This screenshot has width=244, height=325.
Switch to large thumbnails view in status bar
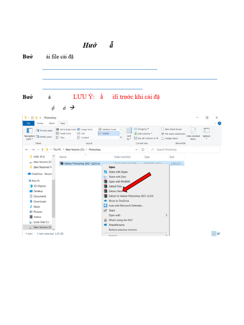(x=218, y=234)
